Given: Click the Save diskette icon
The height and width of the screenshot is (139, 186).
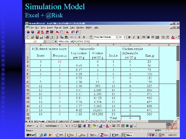Looking at the screenshot, I should 37,37.
